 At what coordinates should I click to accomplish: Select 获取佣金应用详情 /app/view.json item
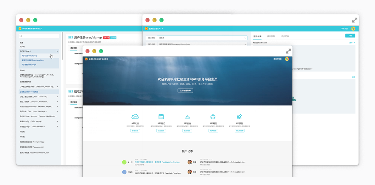click(32, 147)
